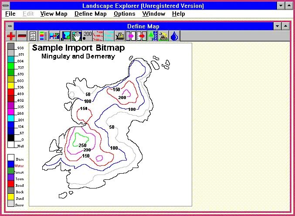
Task: Open the Options menu
Action: pos(124,14)
